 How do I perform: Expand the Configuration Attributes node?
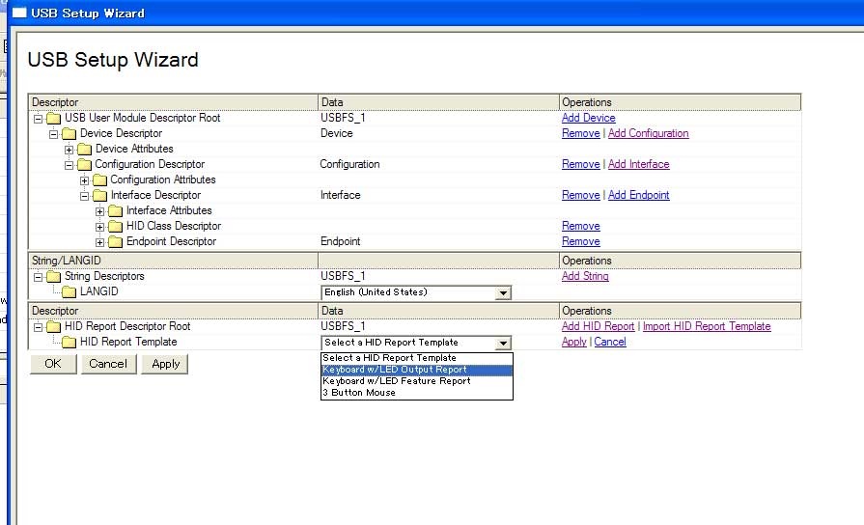pyautogui.click(x=85, y=180)
